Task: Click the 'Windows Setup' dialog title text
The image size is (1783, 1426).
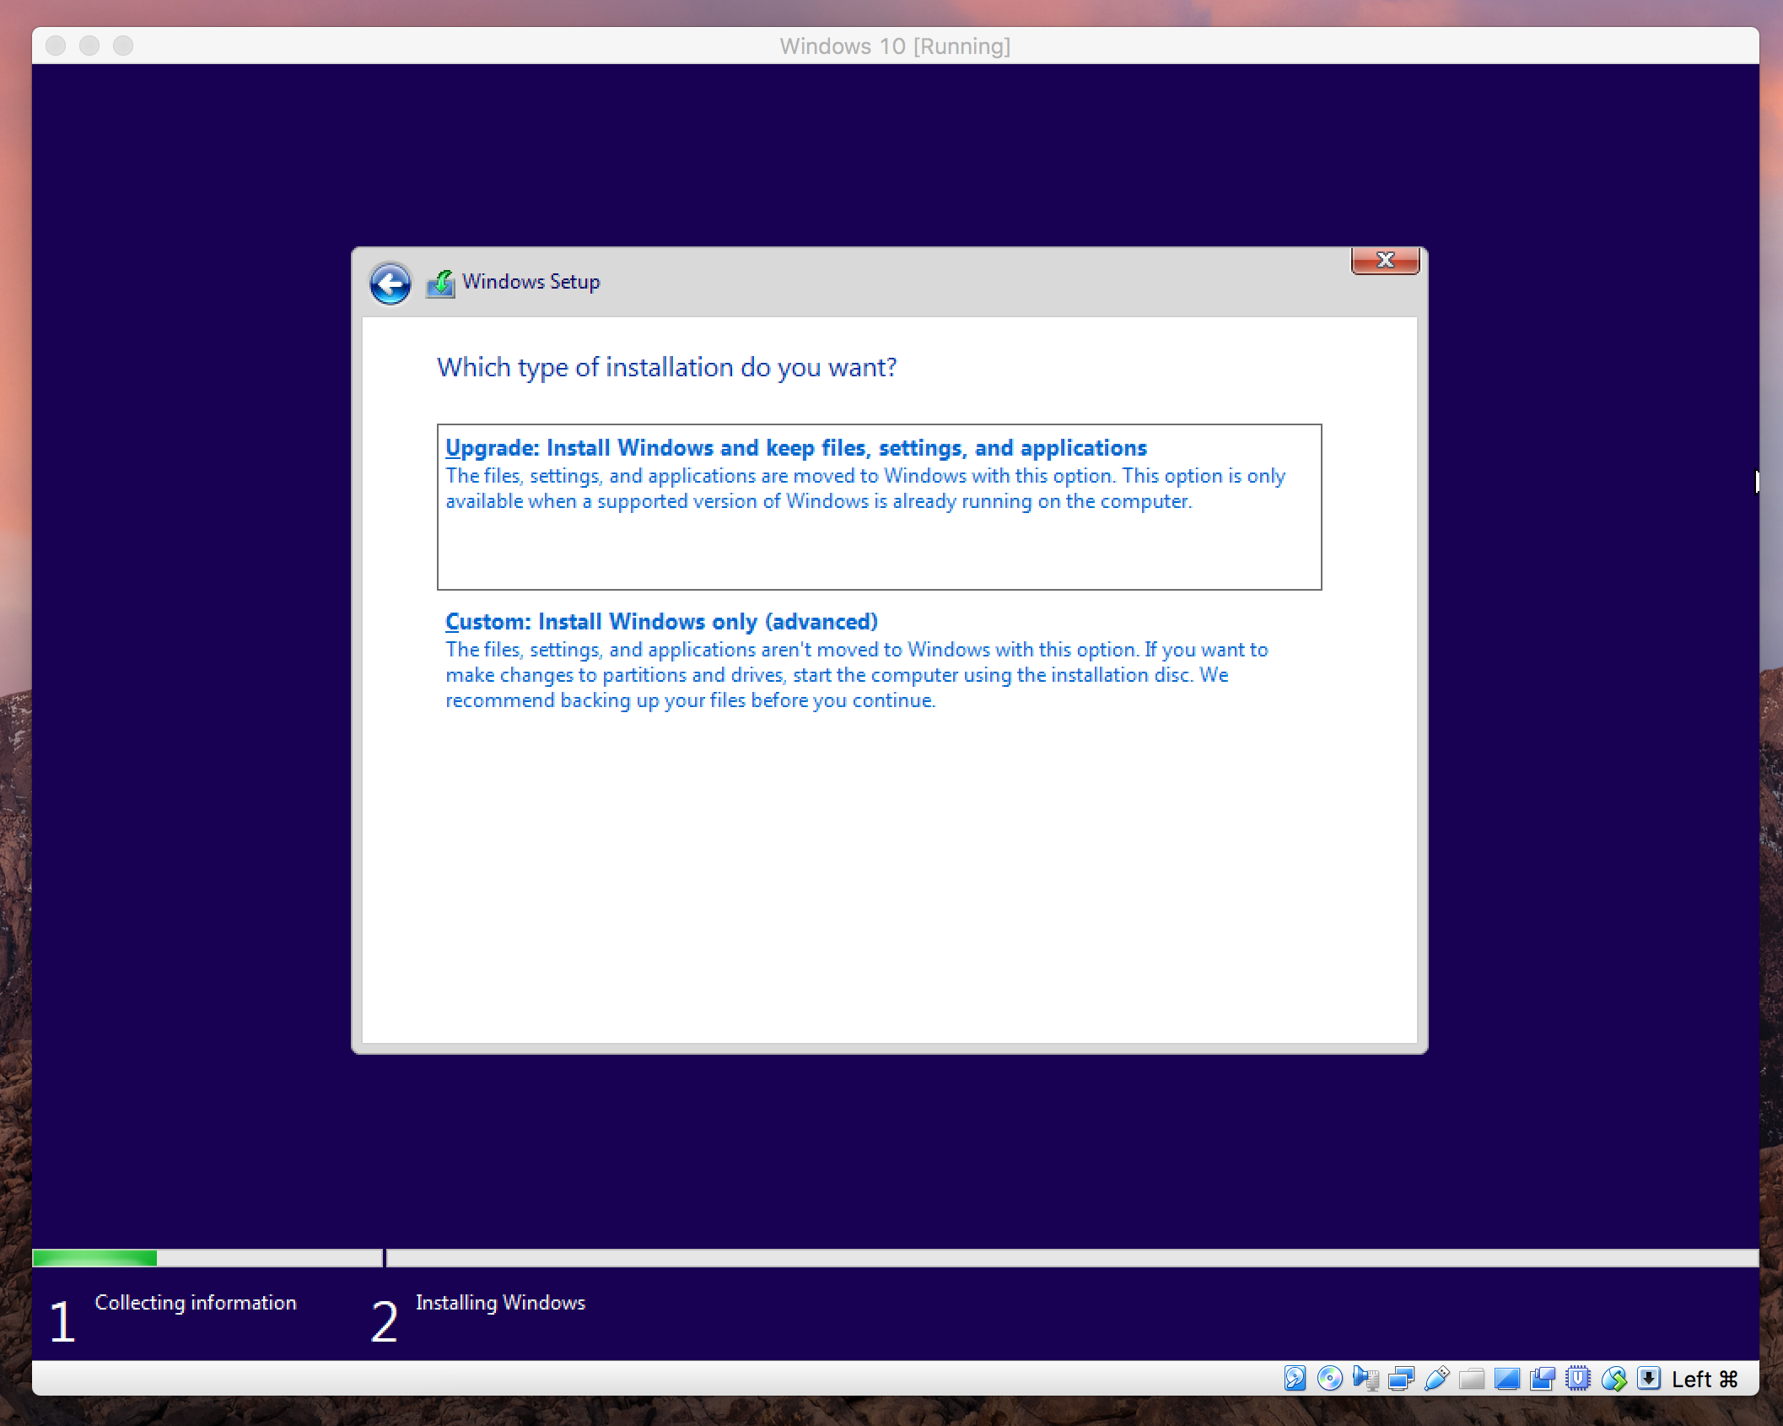Action: click(x=531, y=282)
